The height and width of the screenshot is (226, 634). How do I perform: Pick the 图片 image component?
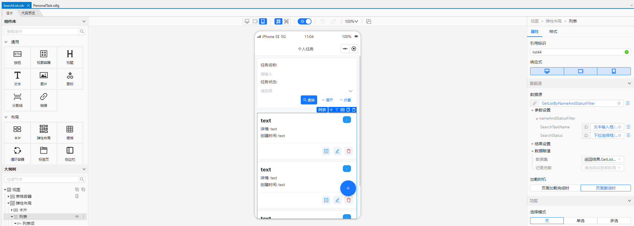click(x=44, y=79)
